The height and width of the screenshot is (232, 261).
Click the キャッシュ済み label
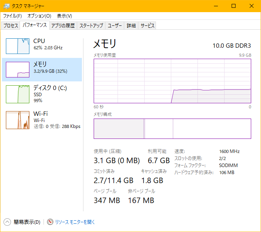coord(154,171)
